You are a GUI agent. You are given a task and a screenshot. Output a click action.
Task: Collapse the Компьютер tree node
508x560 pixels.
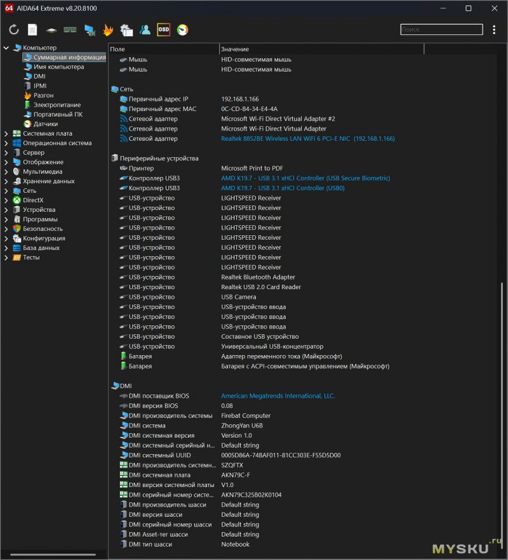click(6, 48)
